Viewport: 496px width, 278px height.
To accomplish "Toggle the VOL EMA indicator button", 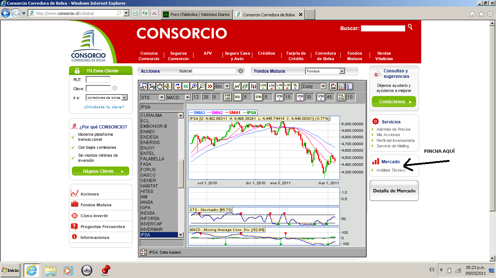I will click(x=341, y=97).
